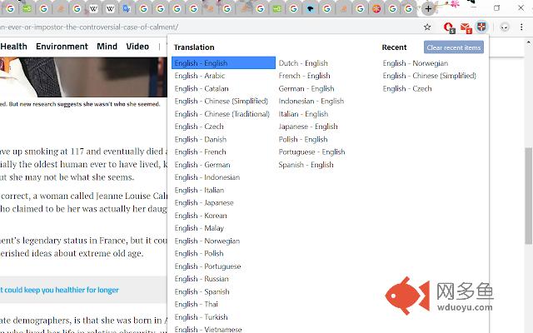Open the Mind section

point(107,47)
